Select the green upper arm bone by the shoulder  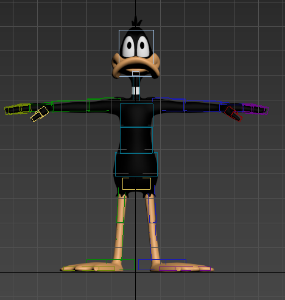point(104,105)
